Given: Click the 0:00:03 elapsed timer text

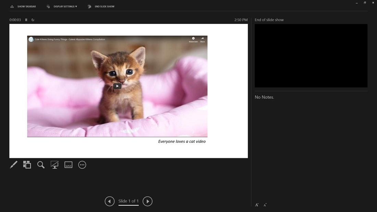Looking at the screenshot, I should coord(15,20).
